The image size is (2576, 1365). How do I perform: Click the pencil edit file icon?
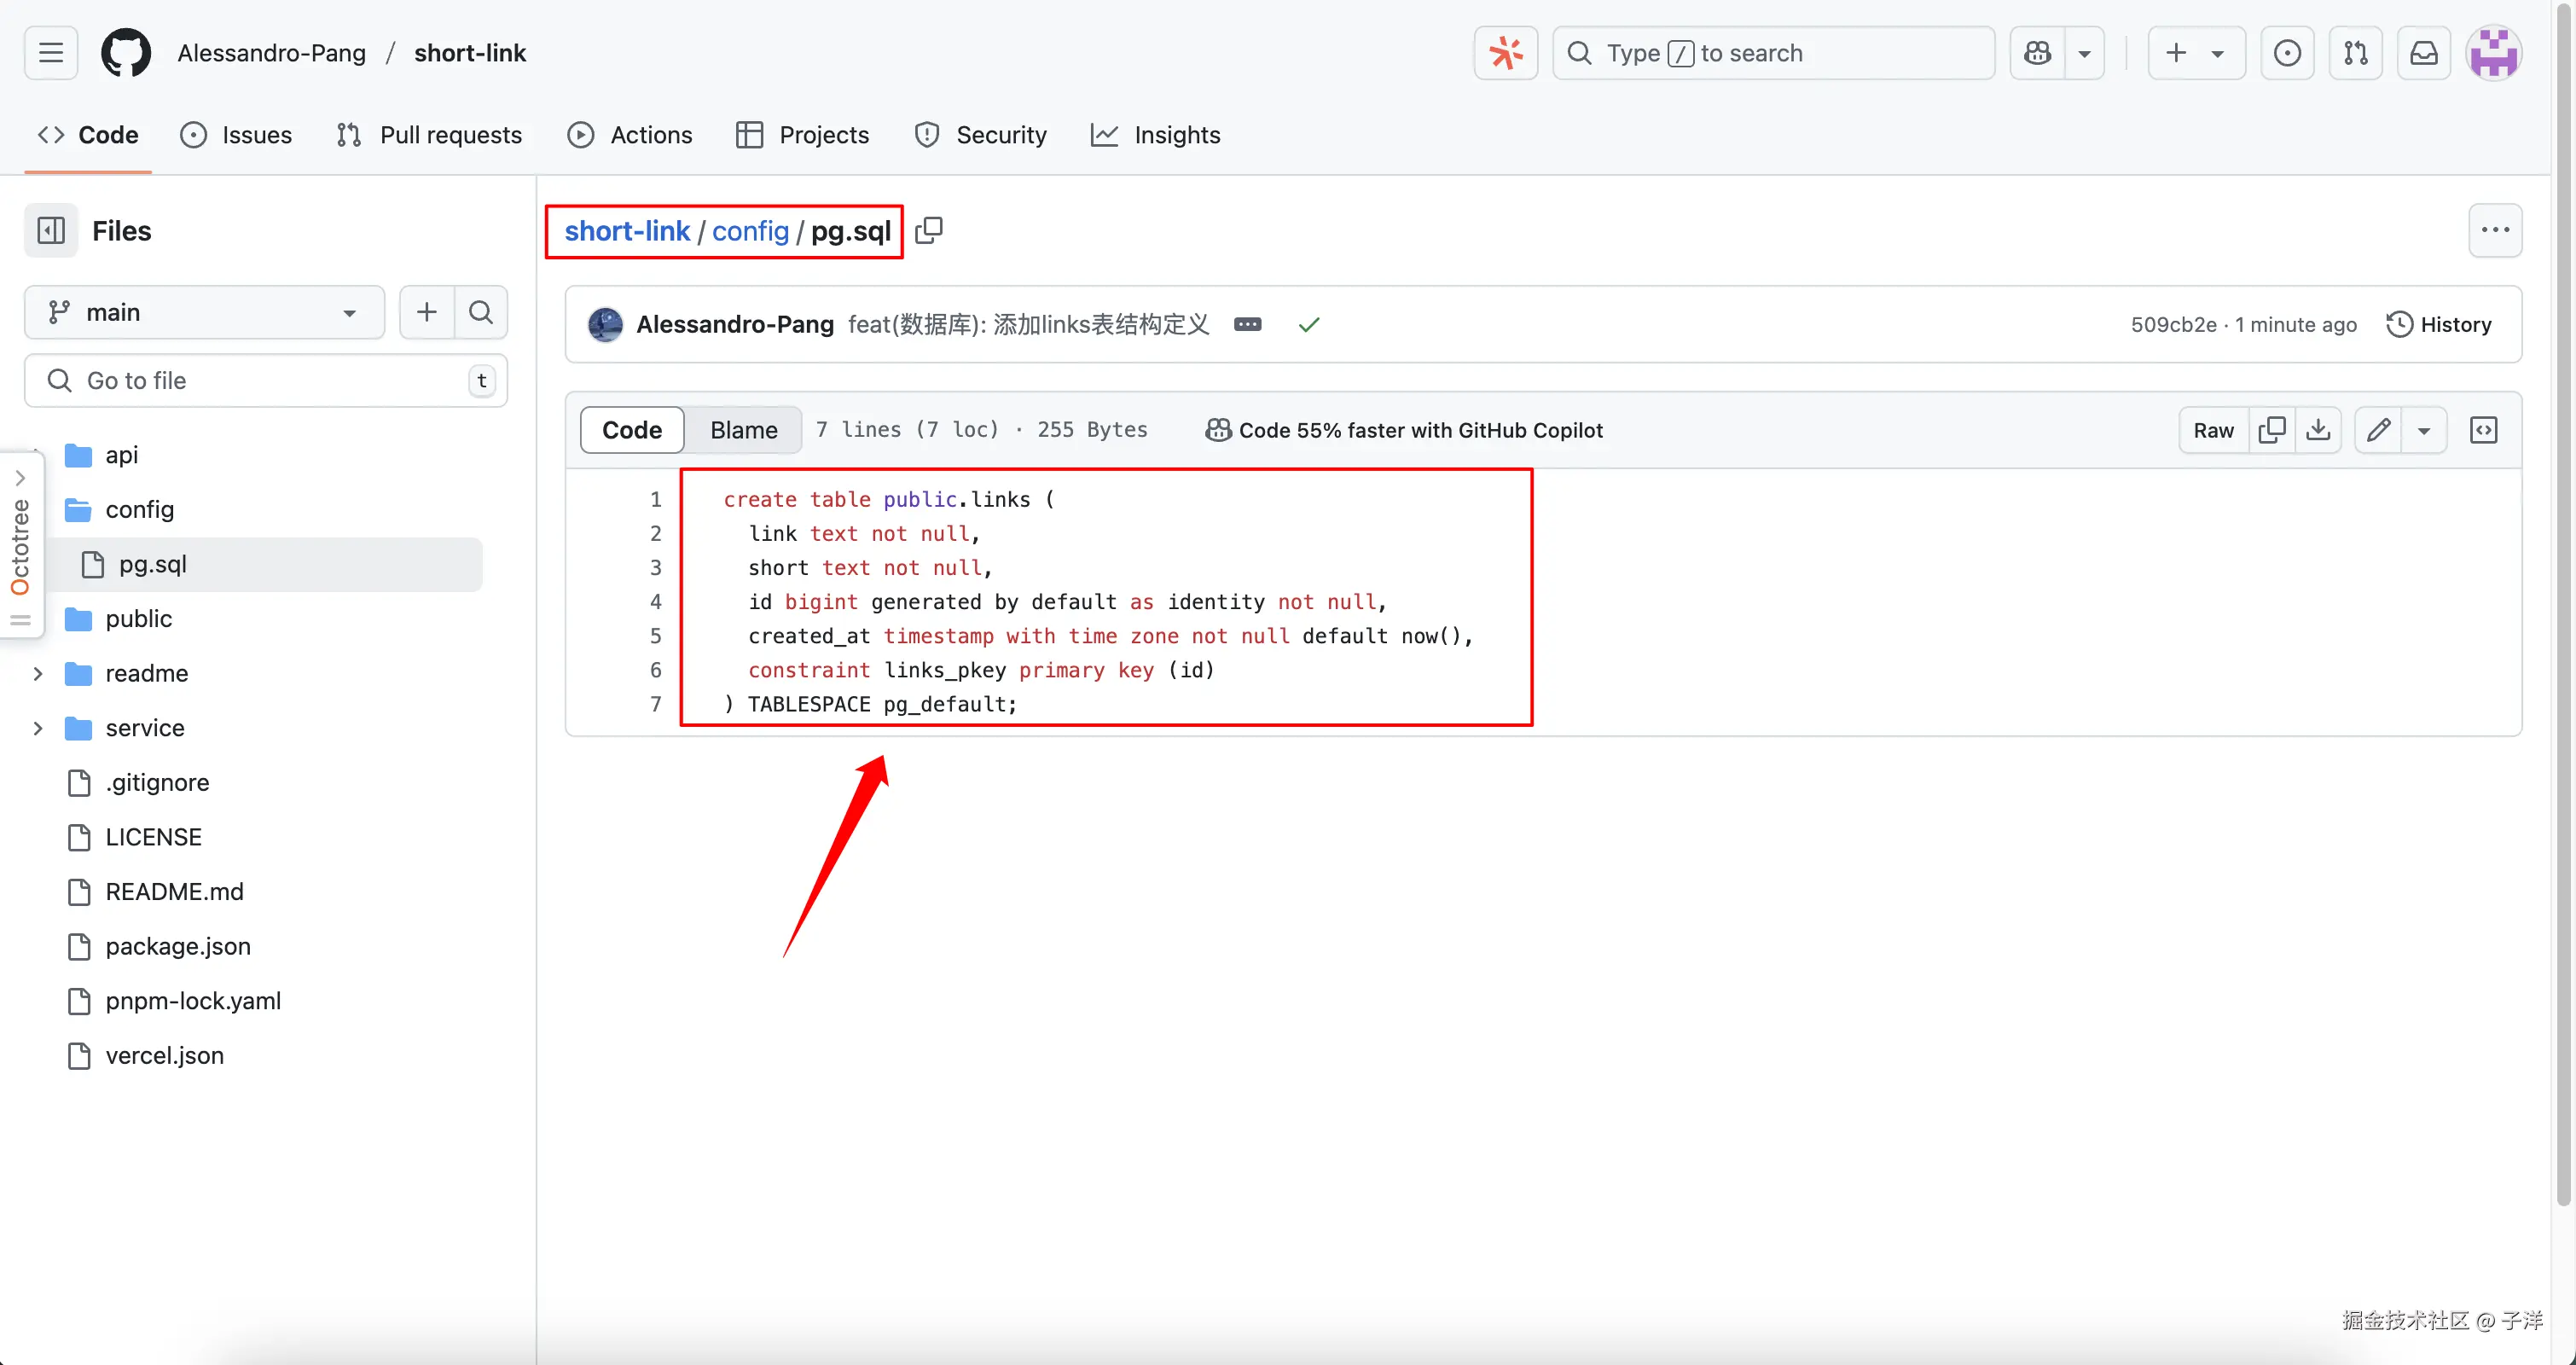(2378, 430)
